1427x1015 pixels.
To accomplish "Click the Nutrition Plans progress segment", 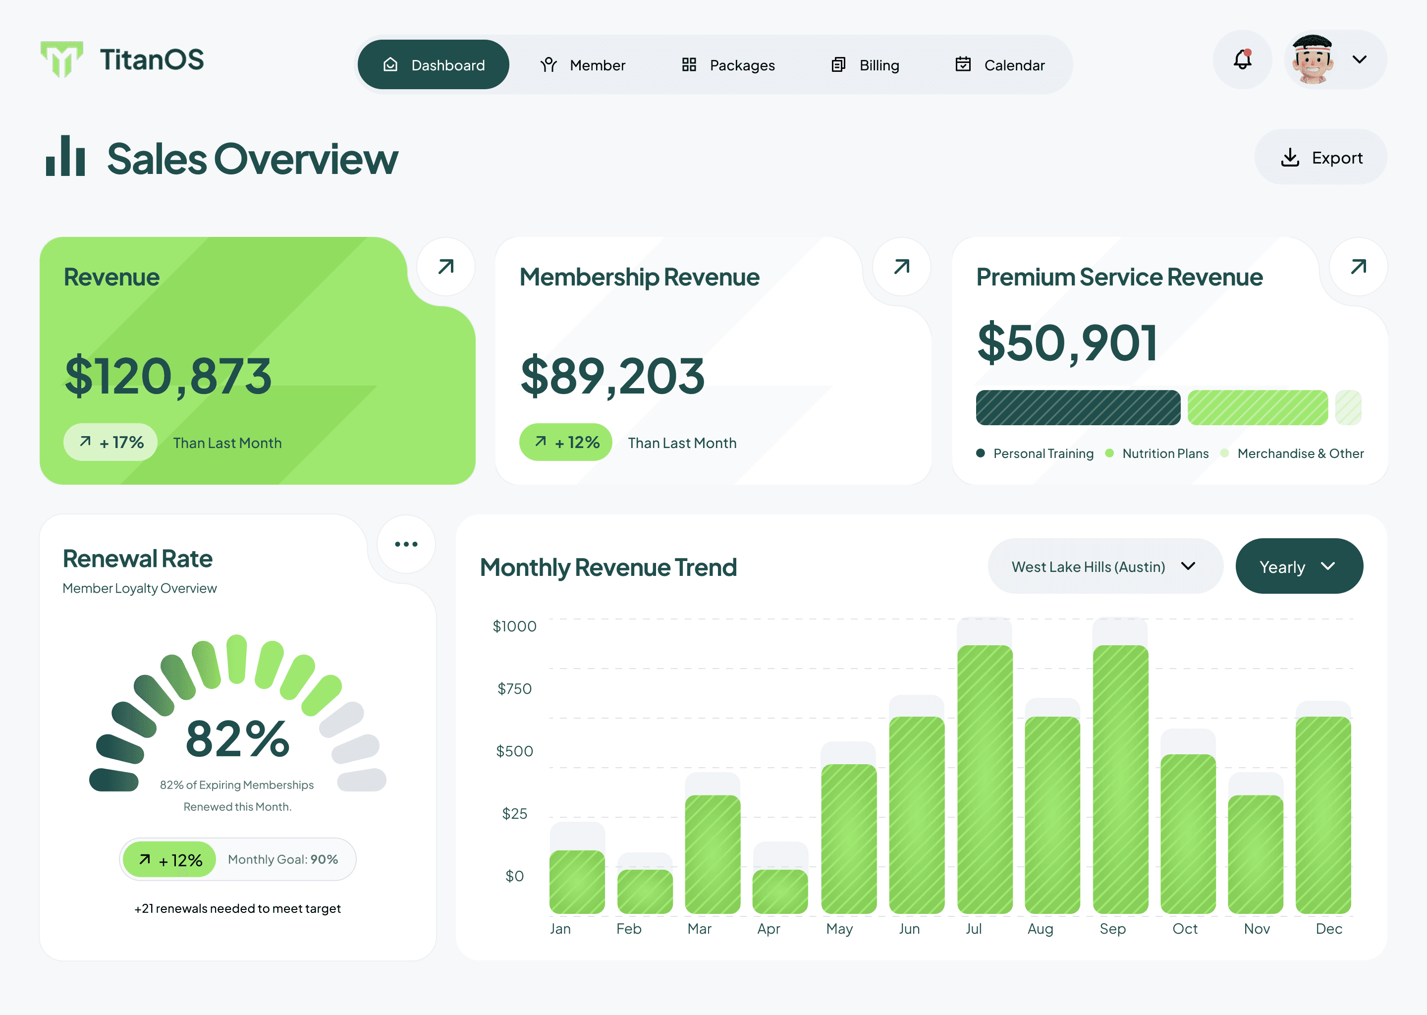I will click(x=1257, y=407).
